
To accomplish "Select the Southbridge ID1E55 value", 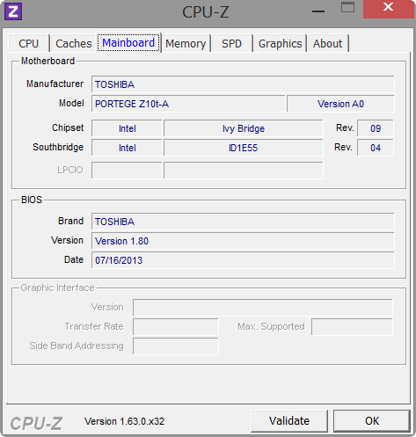I will 244,148.
